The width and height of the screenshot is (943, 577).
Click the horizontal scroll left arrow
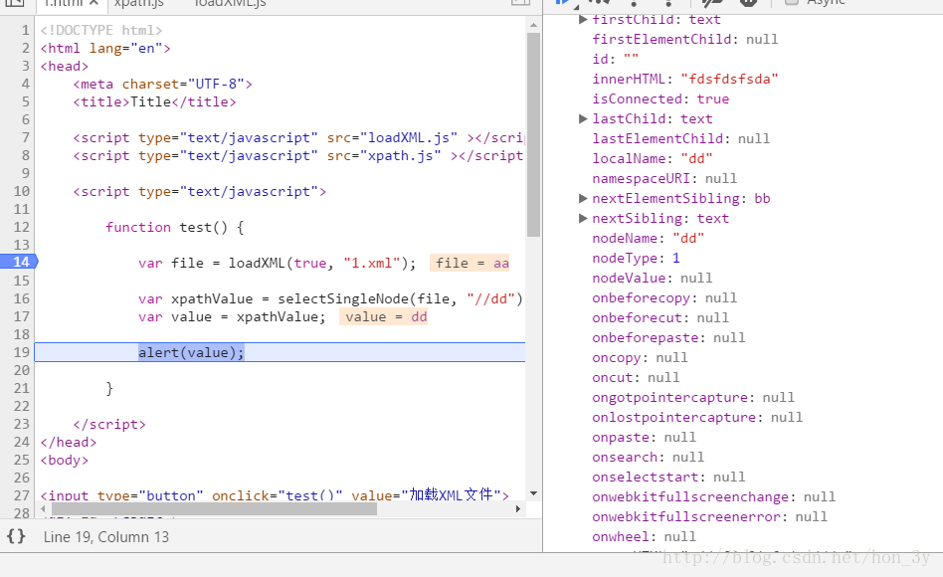tap(43, 509)
